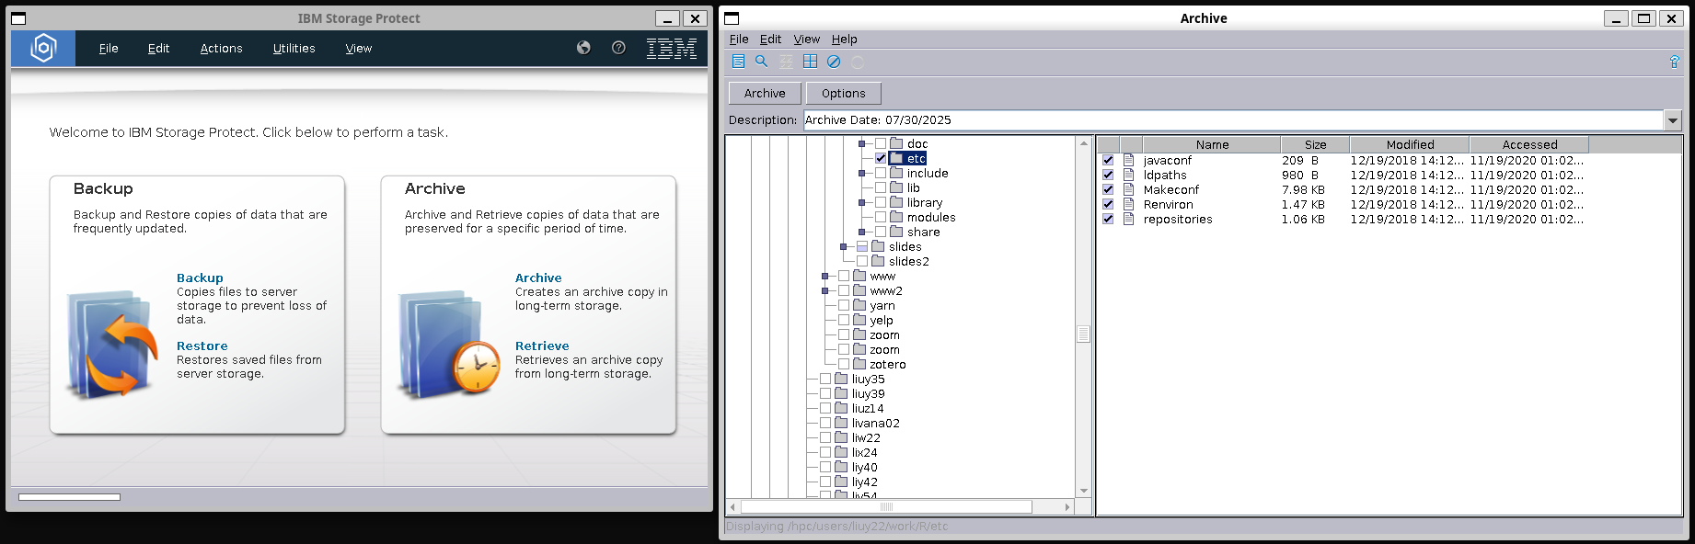The image size is (1695, 544).
Task: Sort files by the Size column header
Action: (x=1315, y=144)
